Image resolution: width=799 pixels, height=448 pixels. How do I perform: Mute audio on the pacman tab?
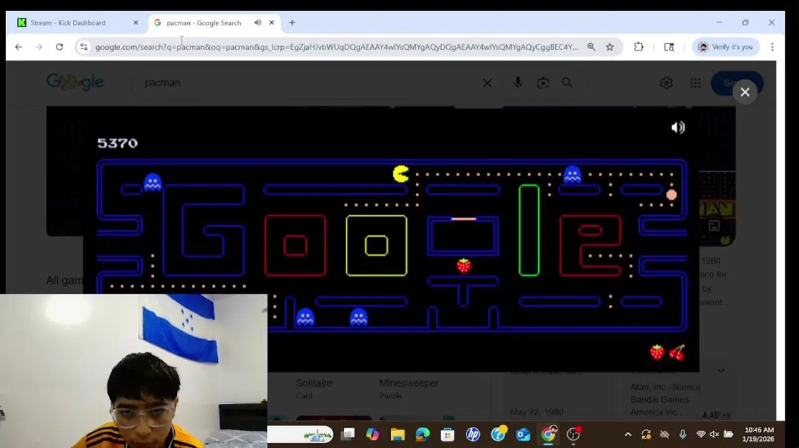click(258, 22)
